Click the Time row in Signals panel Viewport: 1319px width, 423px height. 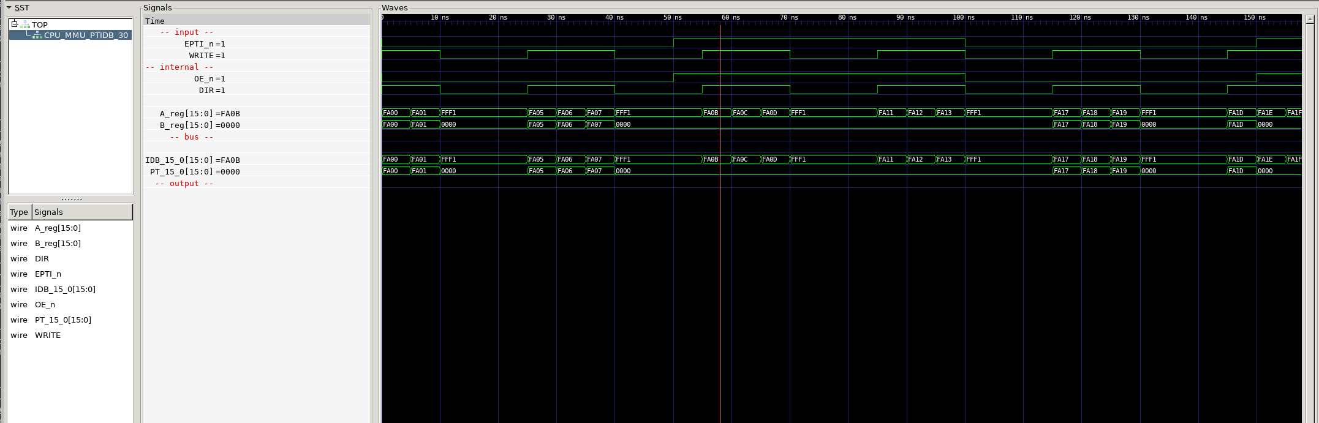(x=257, y=21)
